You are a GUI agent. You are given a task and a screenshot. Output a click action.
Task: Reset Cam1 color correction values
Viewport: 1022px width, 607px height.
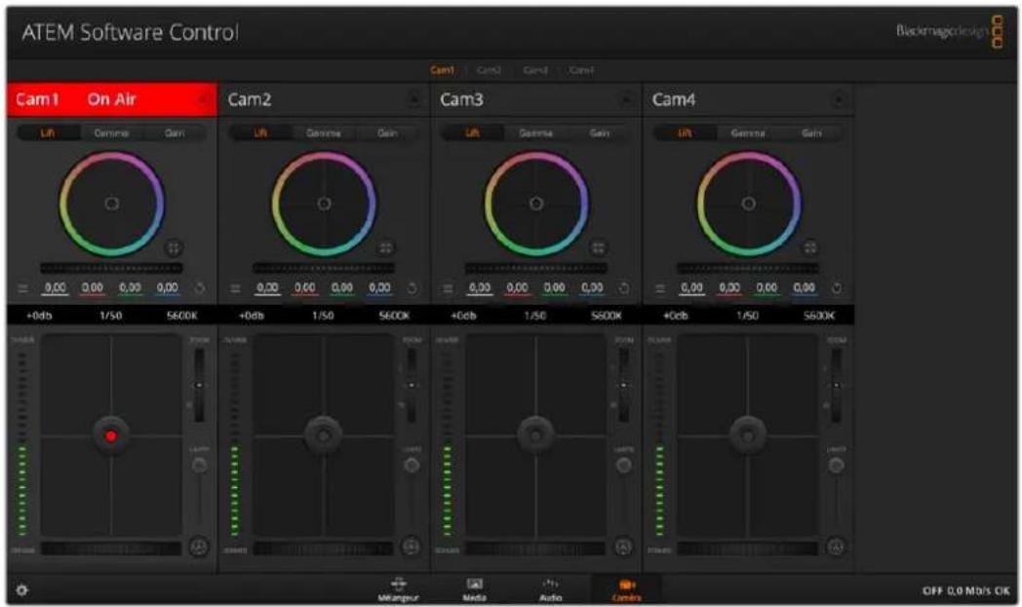[200, 287]
